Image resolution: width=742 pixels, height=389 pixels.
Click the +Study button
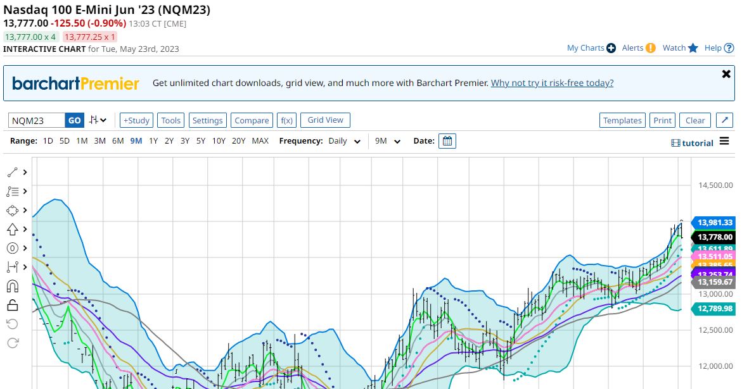tap(136, 120)
